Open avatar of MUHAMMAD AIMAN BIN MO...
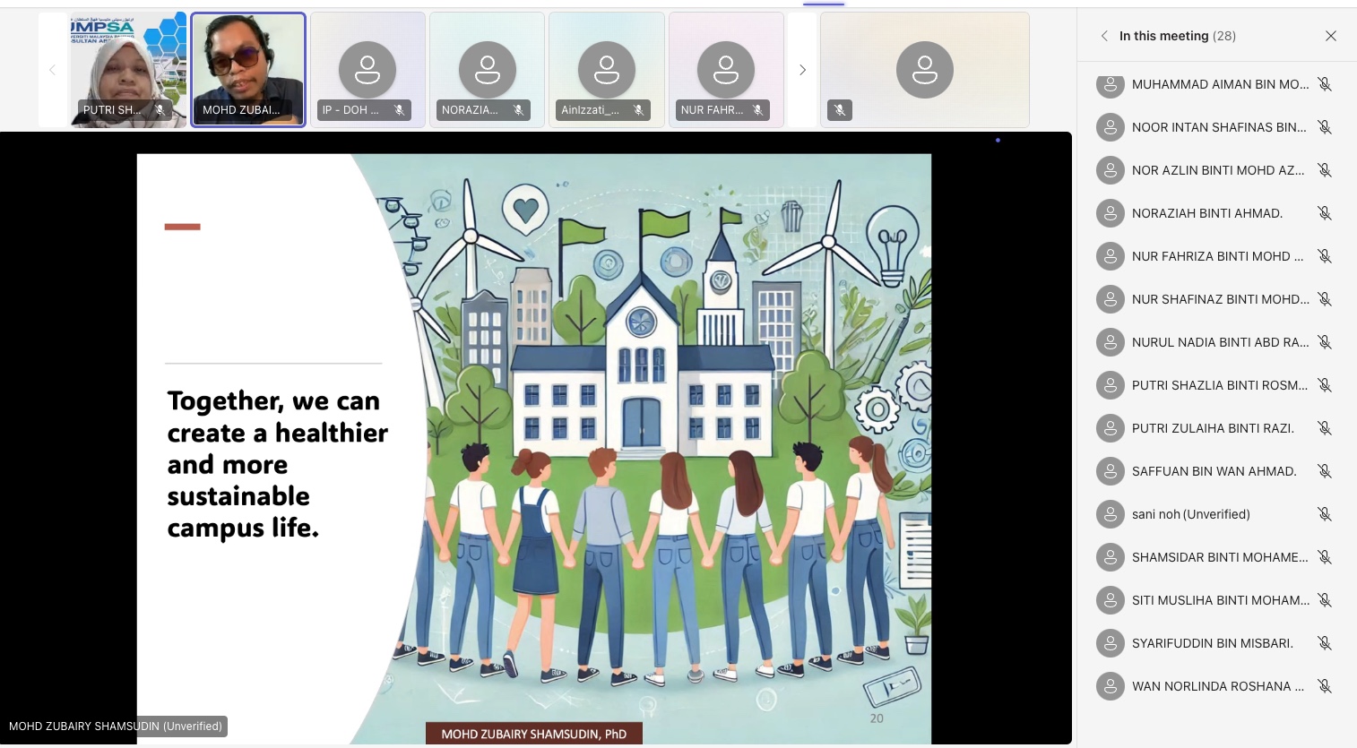This screenshot has height=748, width=1357. (1111, 84)
